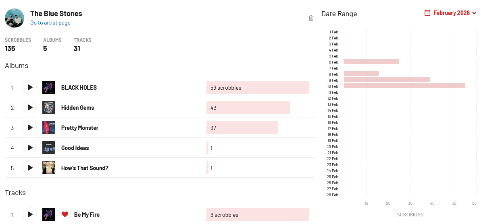Open the BLACK HOLES album title
This screenshot has width=502, height=224.
[x=79, y=88]
